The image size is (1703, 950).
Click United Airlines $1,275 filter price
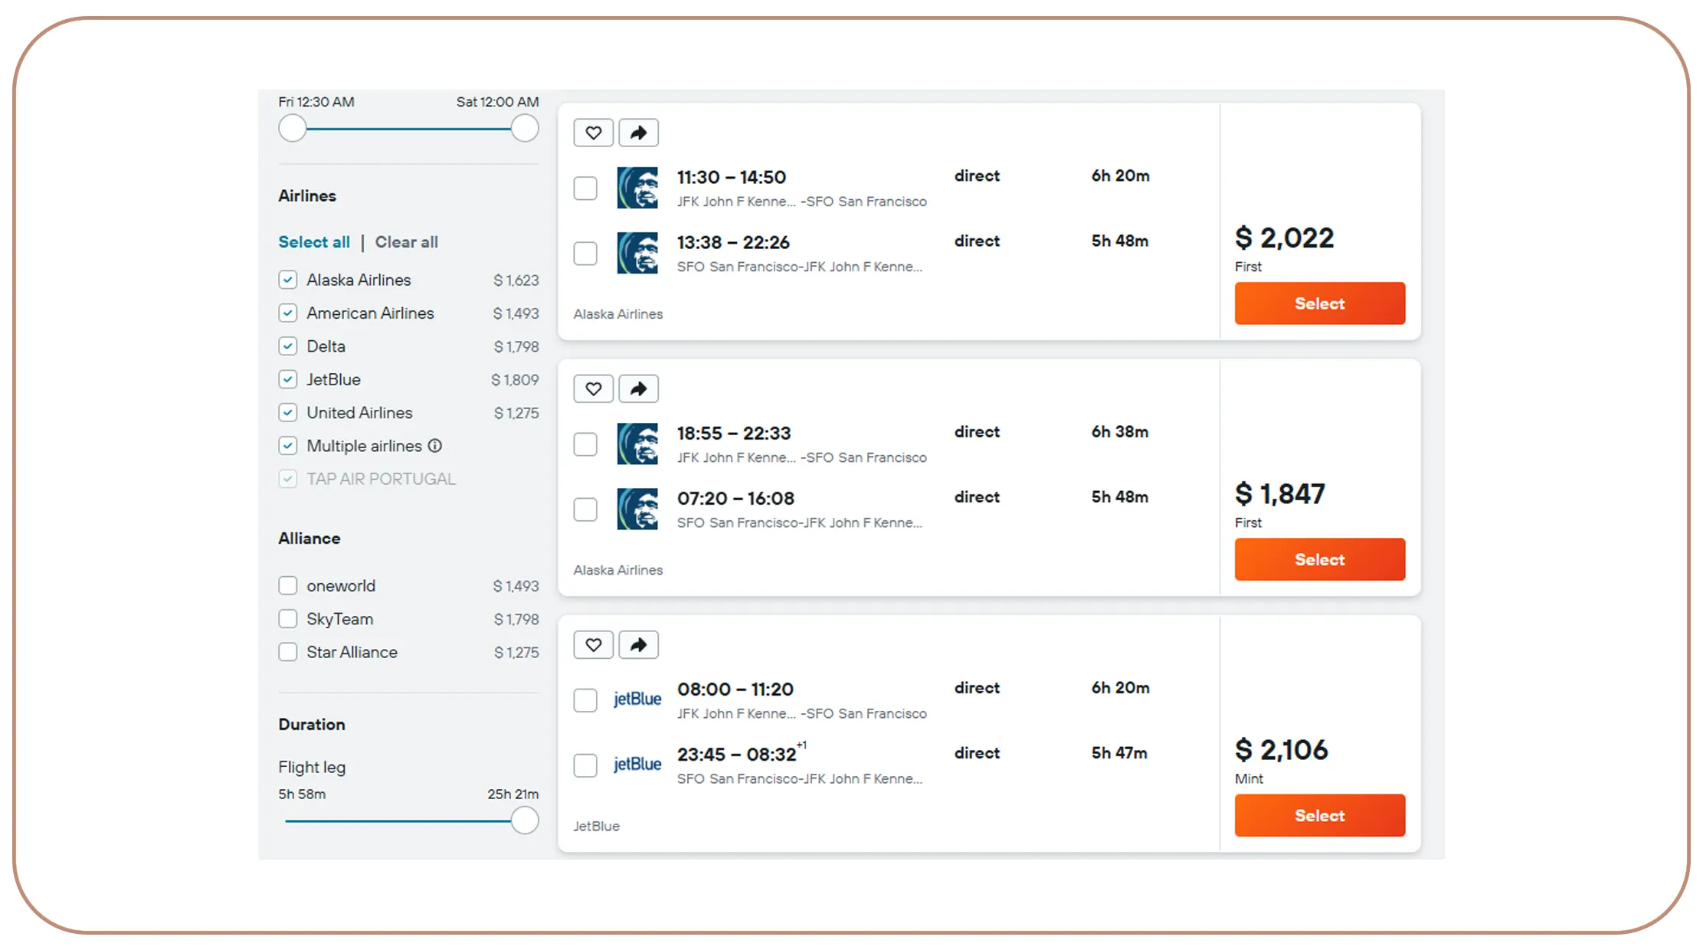(x=516, y=413)
